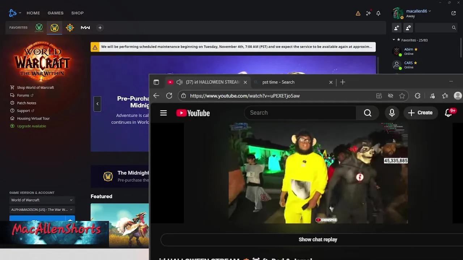Open the HOME tab in Battle.net
463x260 pixels.
(x=33, y=13)
